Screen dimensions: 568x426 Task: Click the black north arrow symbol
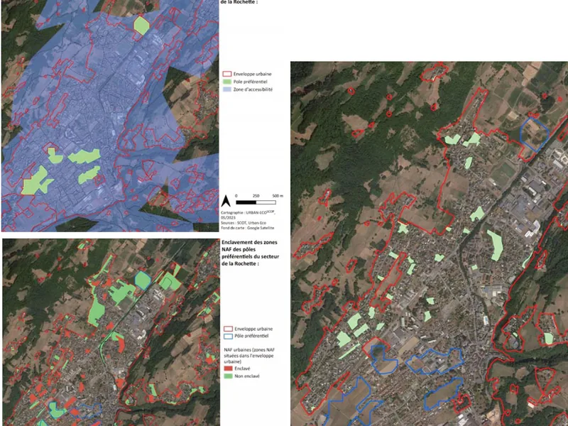pyautogui.click(x=226, y=201)
